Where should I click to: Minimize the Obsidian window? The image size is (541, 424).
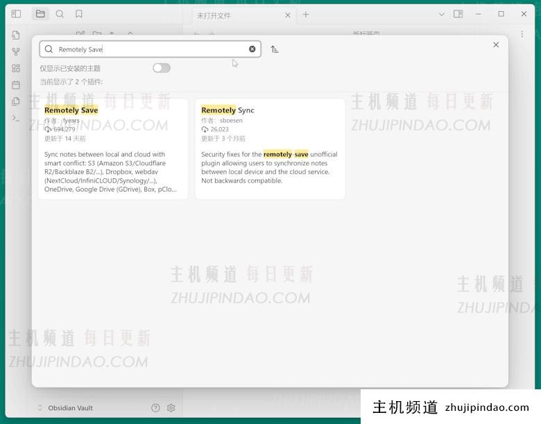coord(478,14)
